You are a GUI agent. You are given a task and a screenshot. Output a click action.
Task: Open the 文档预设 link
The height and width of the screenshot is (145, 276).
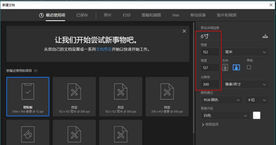[104, 49]
